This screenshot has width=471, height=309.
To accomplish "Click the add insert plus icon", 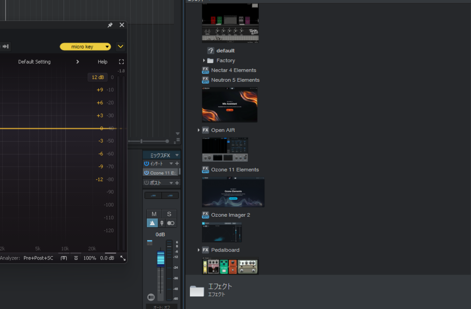I will pyautogui.click(x=177, y=163).
